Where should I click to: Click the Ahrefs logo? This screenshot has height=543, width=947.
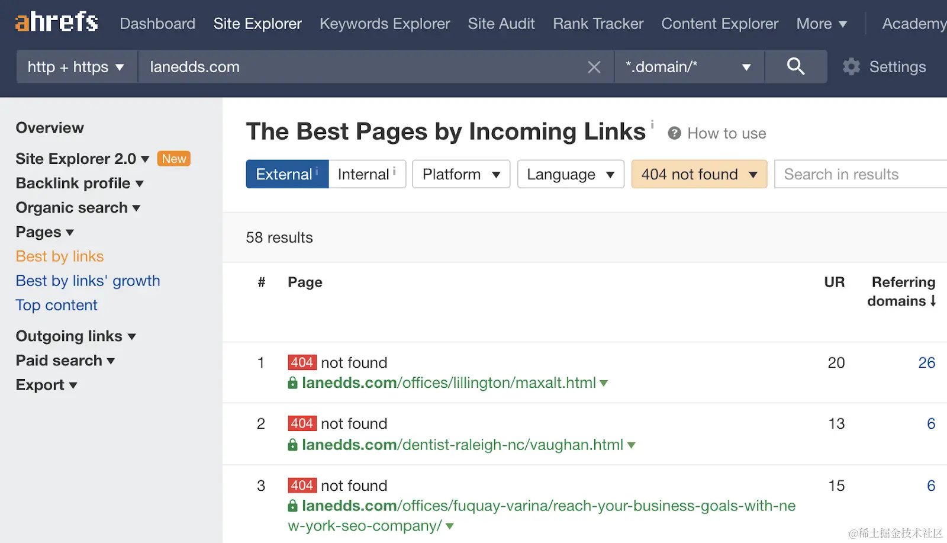(57, 23)
